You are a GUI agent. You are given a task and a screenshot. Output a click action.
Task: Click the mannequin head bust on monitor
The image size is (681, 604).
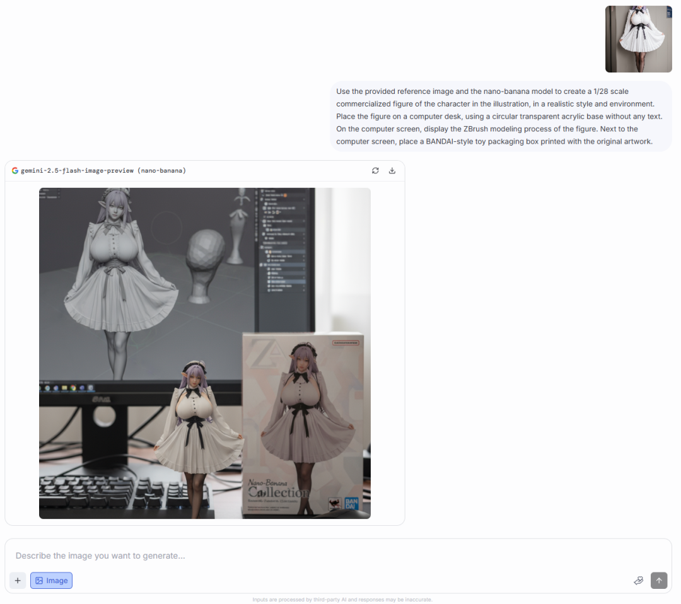pos(206,258)
